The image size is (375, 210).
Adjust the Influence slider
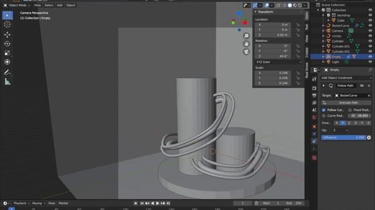click(343, 138)
